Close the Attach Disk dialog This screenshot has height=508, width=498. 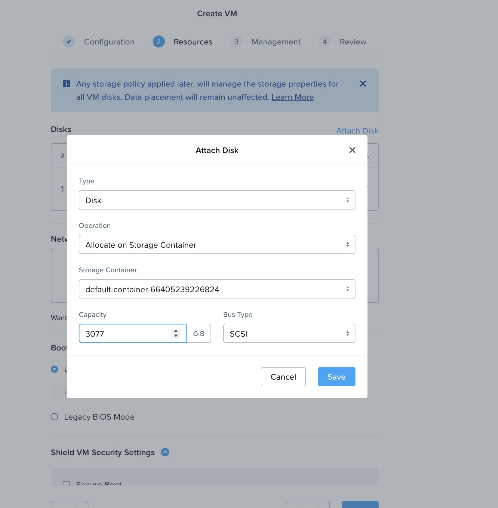coord(352,150)
